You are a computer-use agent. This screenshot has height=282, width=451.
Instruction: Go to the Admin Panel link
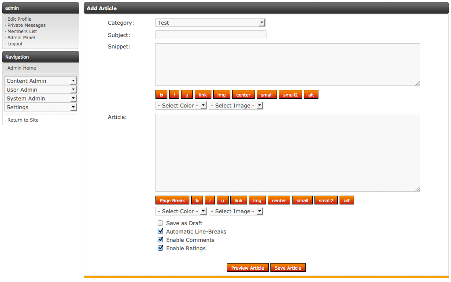(x=21, y=37)
